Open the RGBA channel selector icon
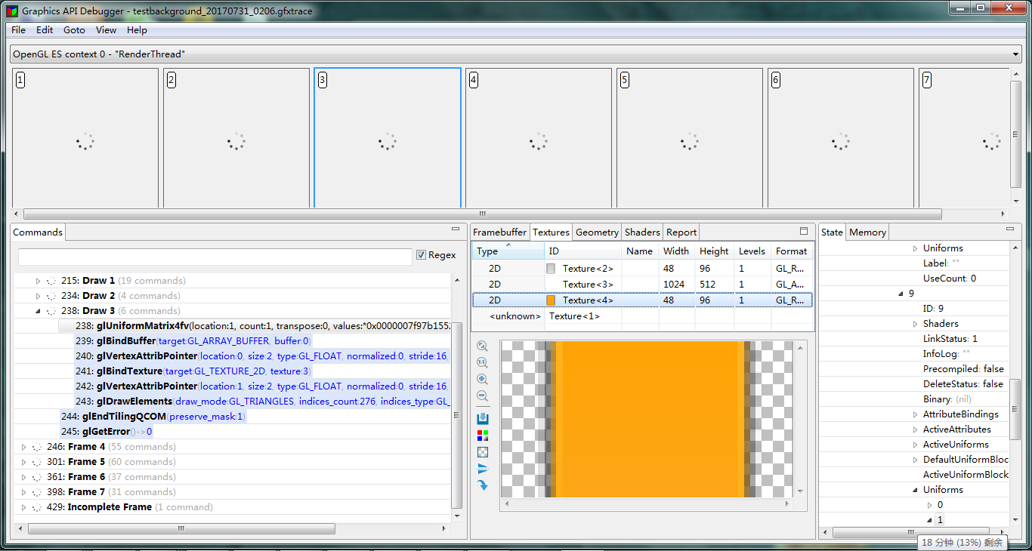This screenshot has width=1032, height=551. [483, 436]
